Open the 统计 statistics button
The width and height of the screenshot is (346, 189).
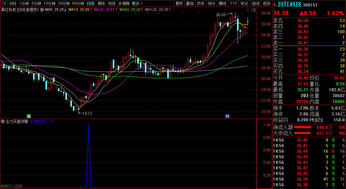(x=211, y=3)
